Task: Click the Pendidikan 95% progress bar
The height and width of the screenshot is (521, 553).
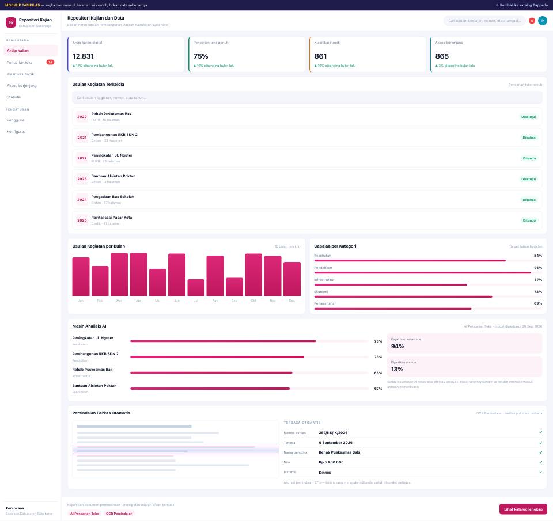Action: tap(428, 272)
